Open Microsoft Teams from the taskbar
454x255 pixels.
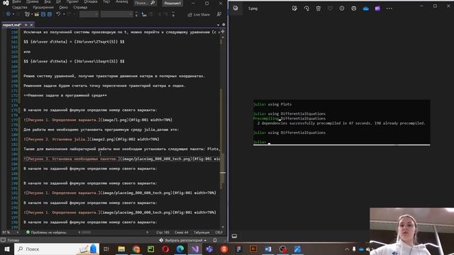[209, 249]
